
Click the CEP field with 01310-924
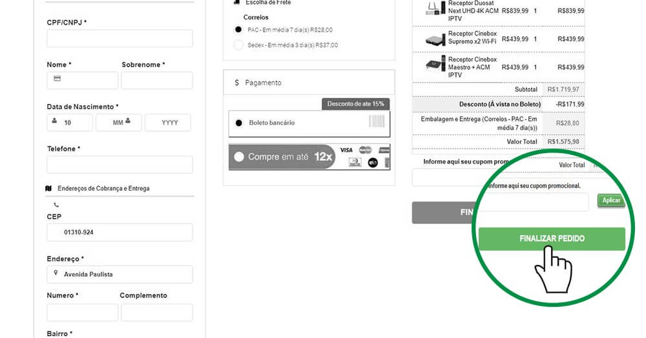(x=120, y=232)
